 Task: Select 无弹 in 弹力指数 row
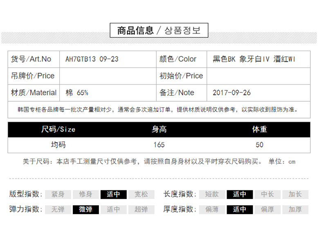58,209
